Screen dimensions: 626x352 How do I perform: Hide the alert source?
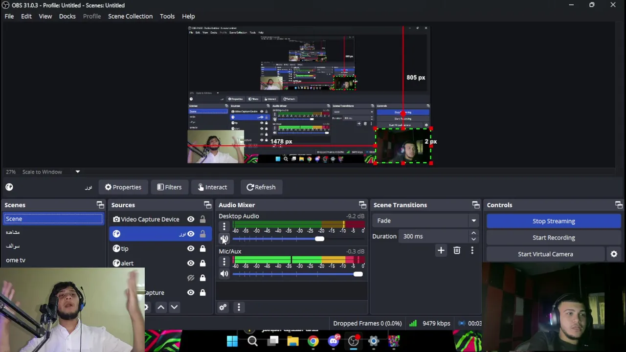click(x=191, y=263)
